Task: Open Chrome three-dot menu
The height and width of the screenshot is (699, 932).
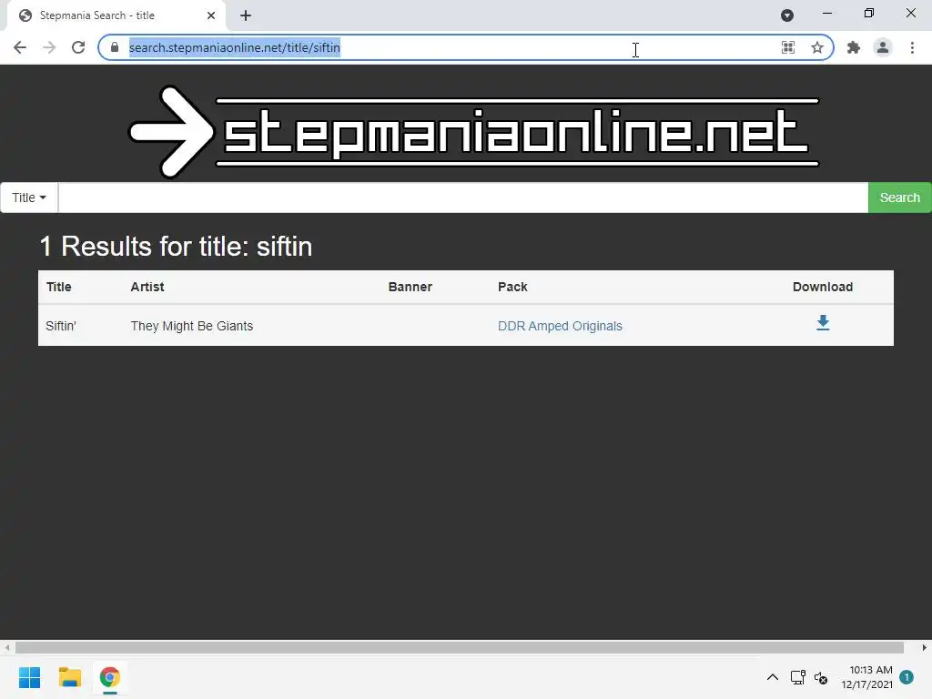Action: coord(912,47)
